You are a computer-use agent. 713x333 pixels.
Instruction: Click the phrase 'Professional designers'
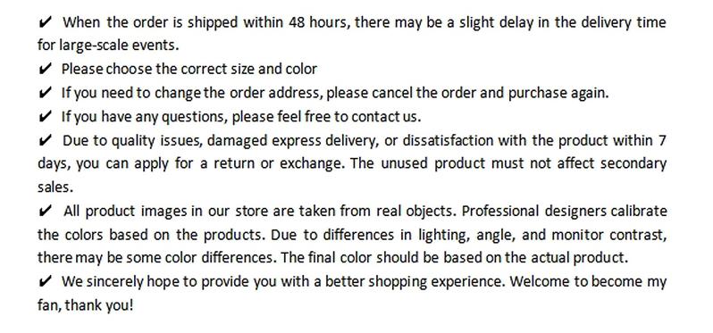coord(534,212)
